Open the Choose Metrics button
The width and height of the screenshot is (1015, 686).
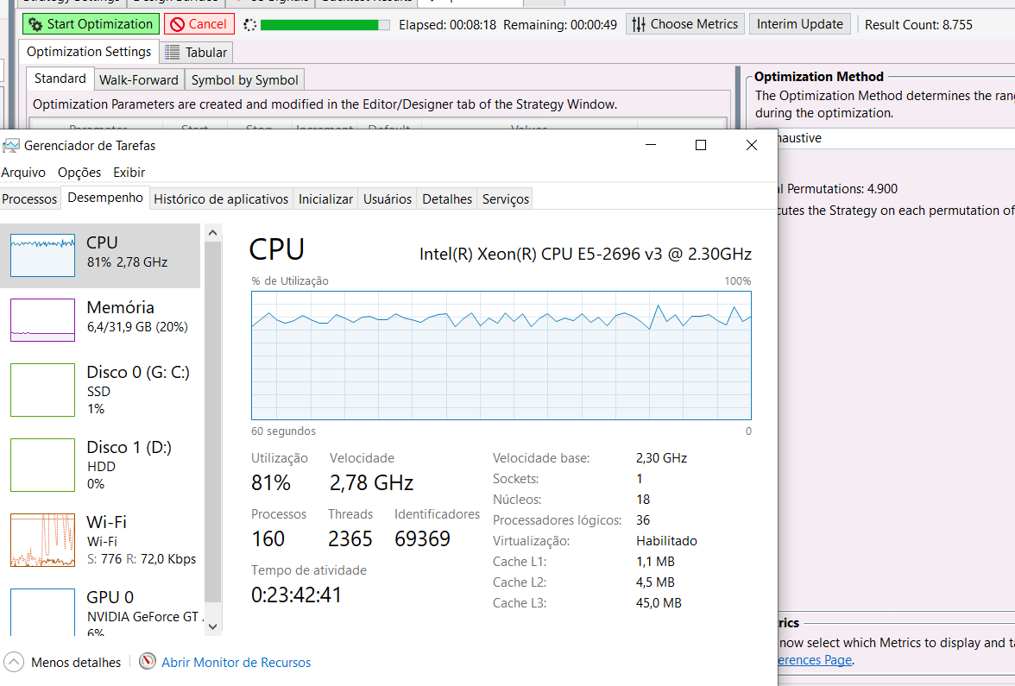[x=685, y=24]
